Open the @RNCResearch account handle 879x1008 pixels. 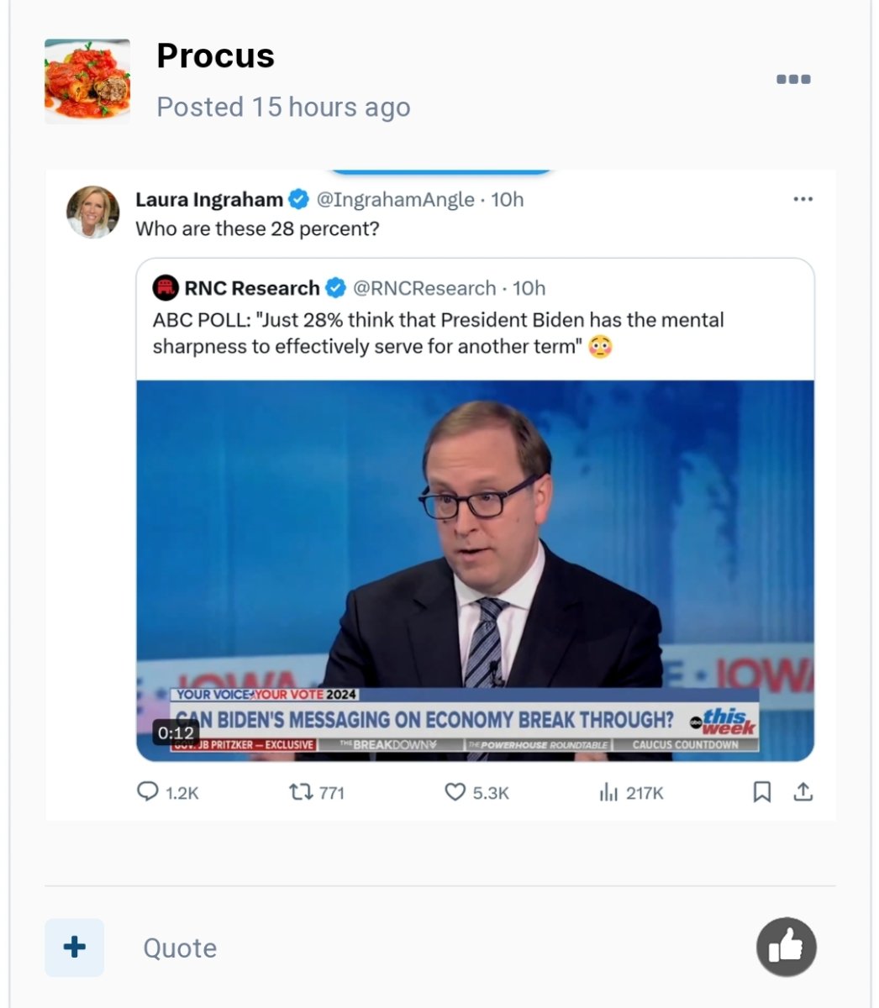424,288
